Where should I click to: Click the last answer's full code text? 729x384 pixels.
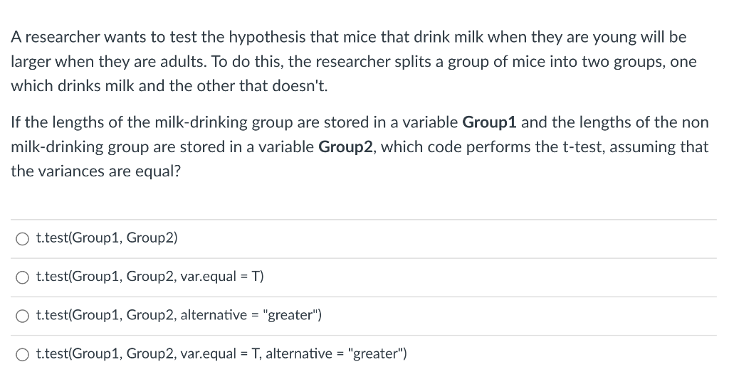click(222, 353)
